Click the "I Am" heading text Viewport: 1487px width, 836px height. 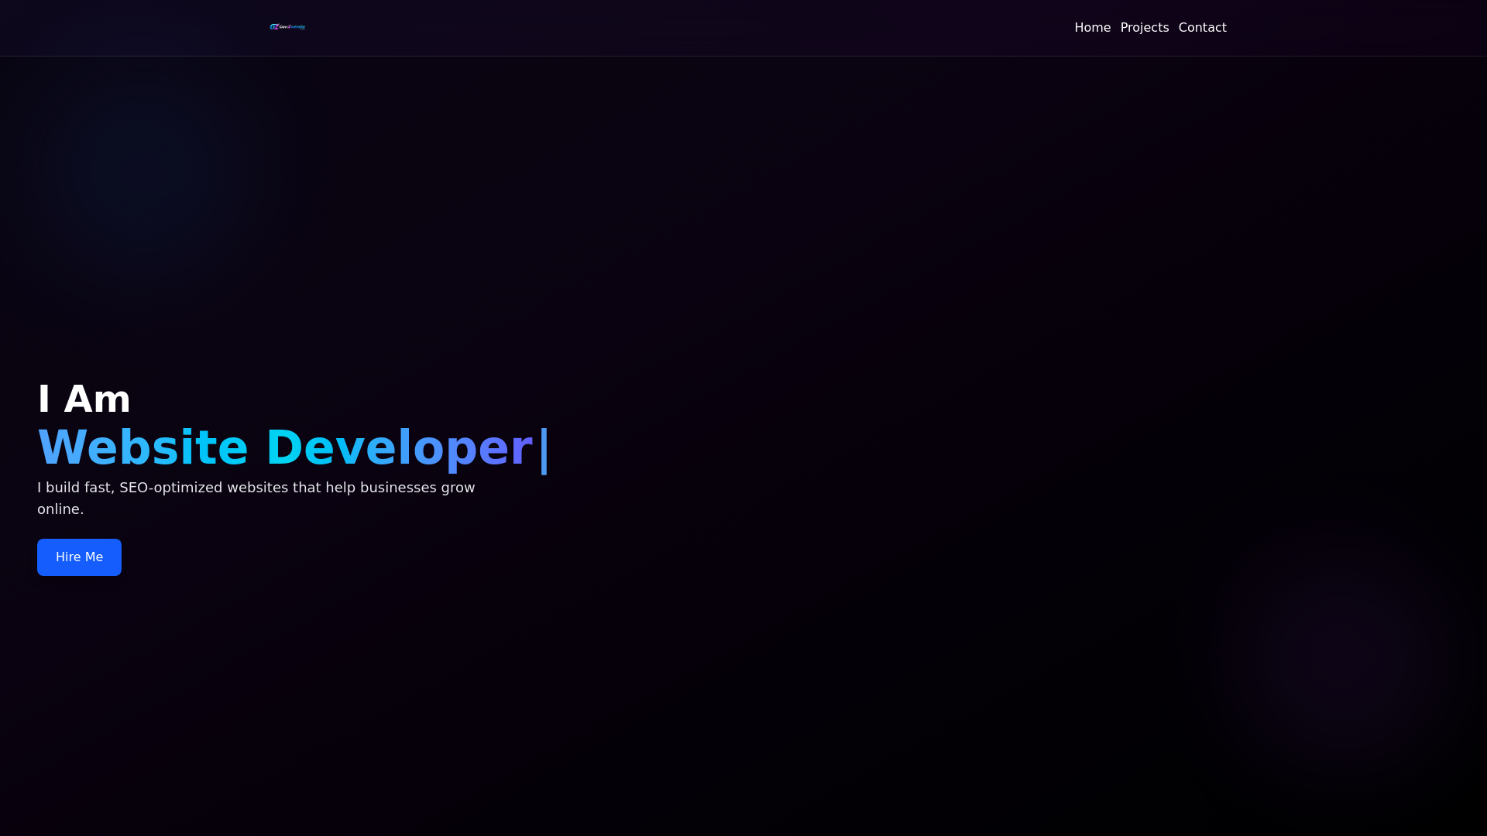(84, 399)
